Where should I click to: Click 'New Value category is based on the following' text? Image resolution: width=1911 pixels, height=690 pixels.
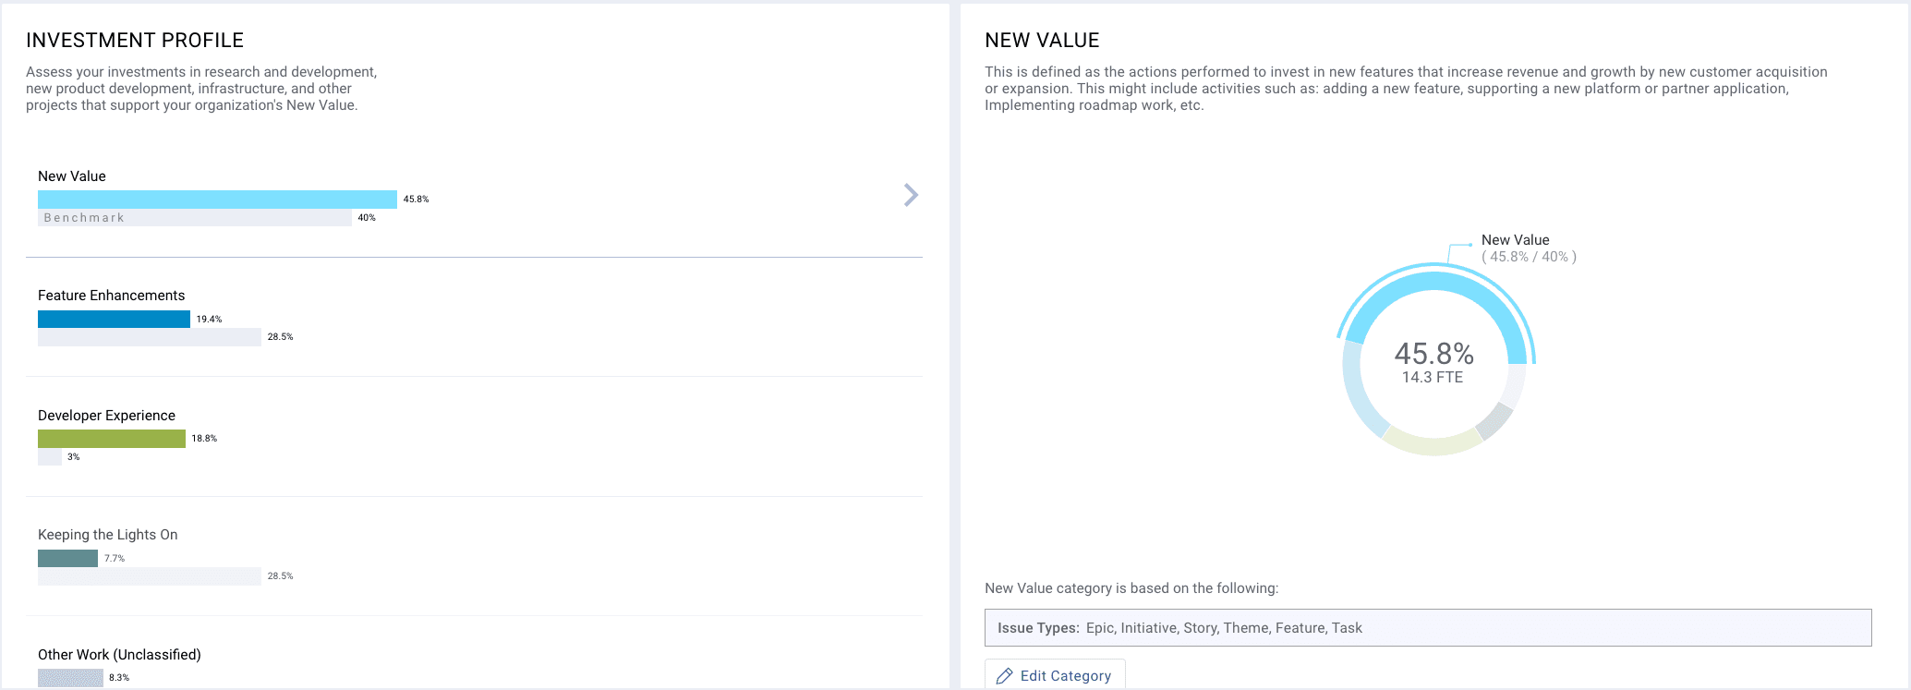[1131, 588]
